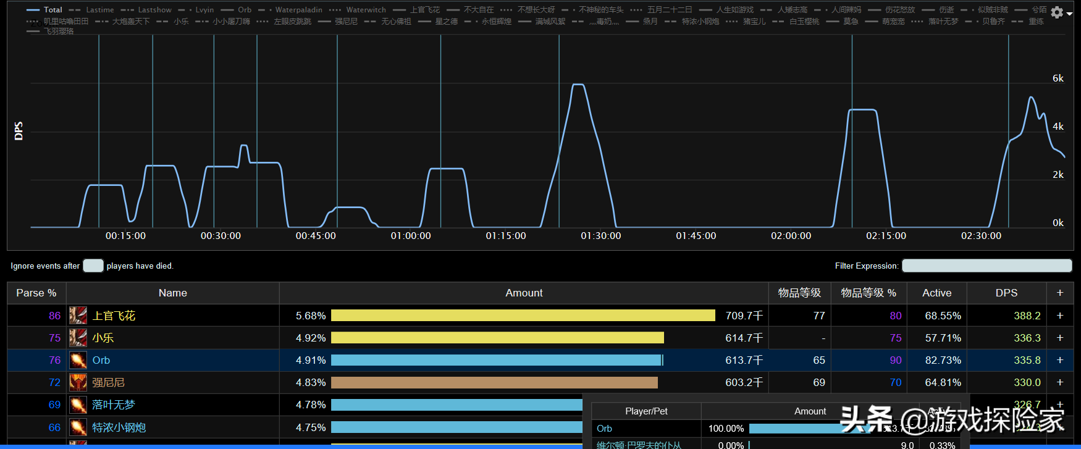
Task: Toggle the Orb series in the chart legend
Action: click(236, 10)
